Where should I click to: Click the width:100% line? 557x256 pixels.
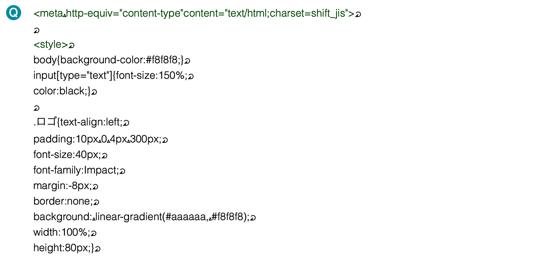click(65, 232)
